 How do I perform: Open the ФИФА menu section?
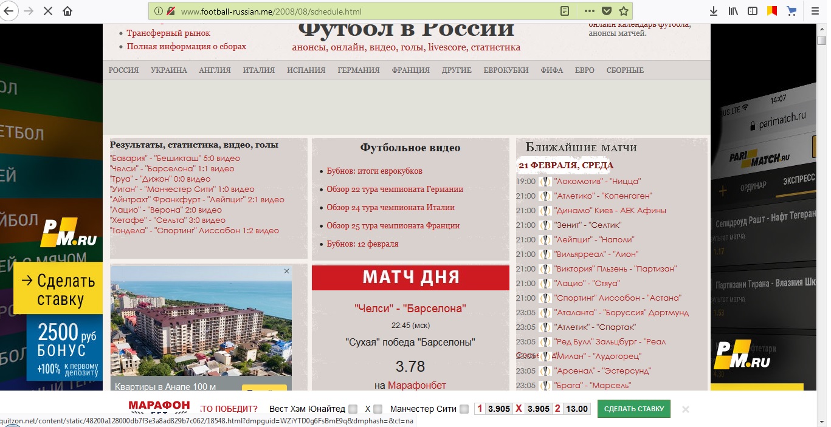pyautogui.click(x=552, y=70)
